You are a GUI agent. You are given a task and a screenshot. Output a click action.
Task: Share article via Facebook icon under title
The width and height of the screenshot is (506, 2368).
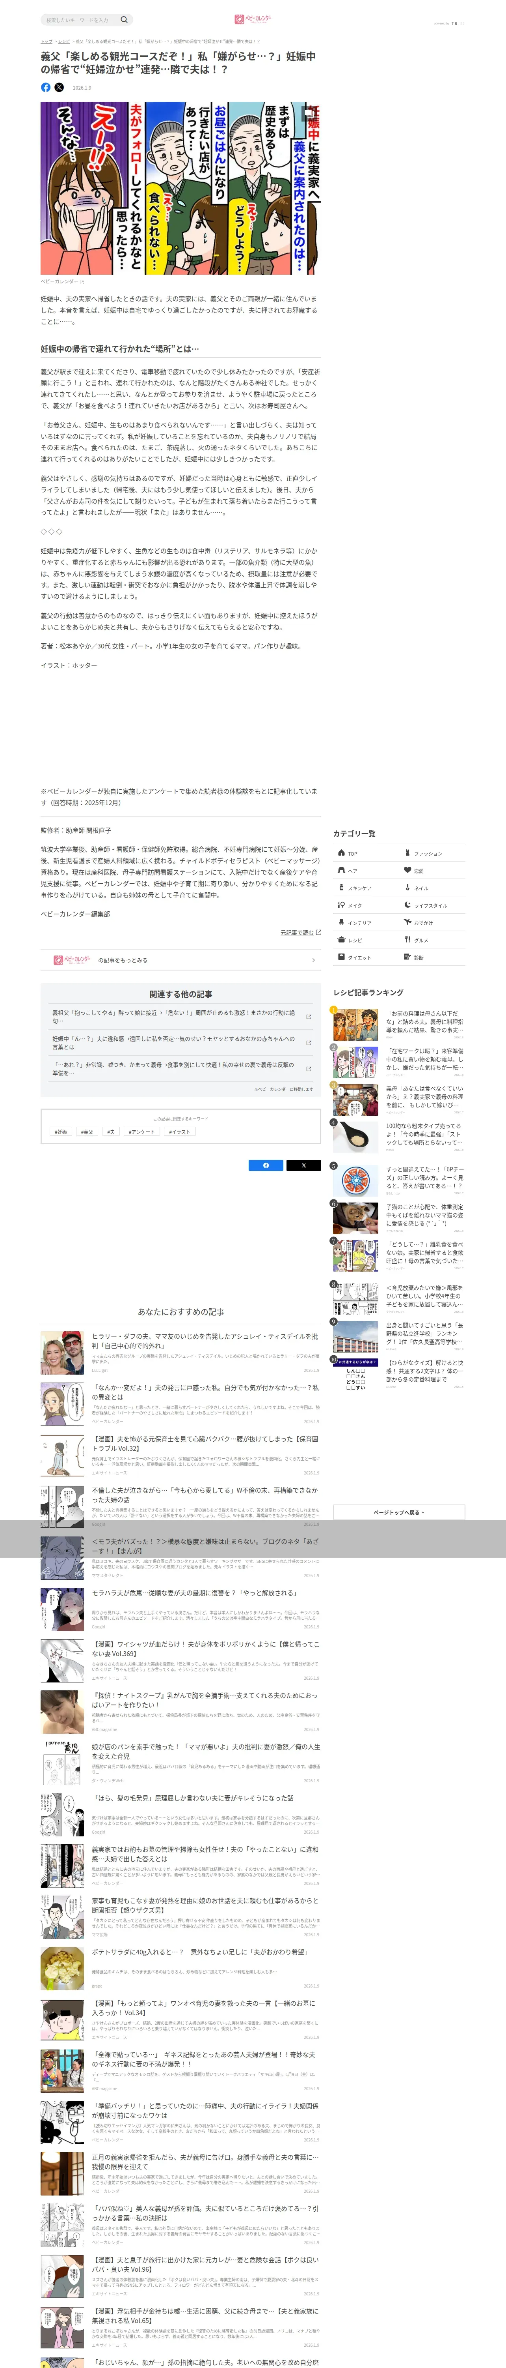[x=46, y=87]
